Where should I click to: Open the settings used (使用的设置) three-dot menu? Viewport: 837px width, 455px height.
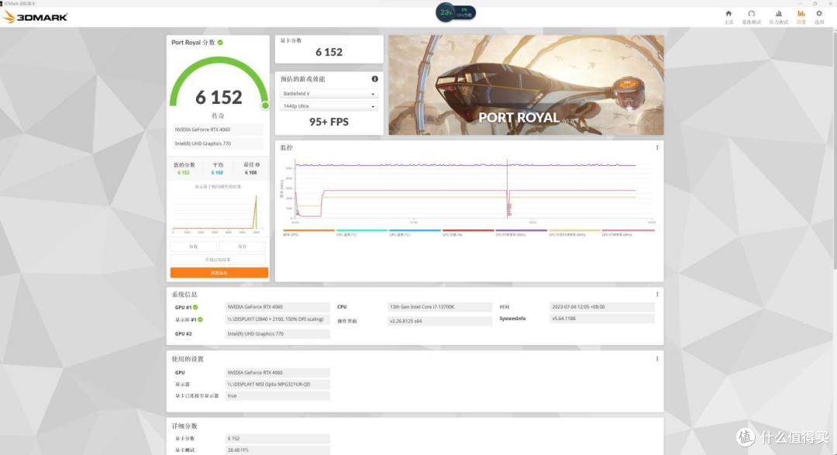[657, 358]
